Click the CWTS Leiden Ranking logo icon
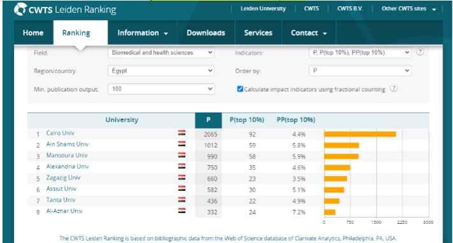This screenshot has height=243, width=453. tap(20, 10)
